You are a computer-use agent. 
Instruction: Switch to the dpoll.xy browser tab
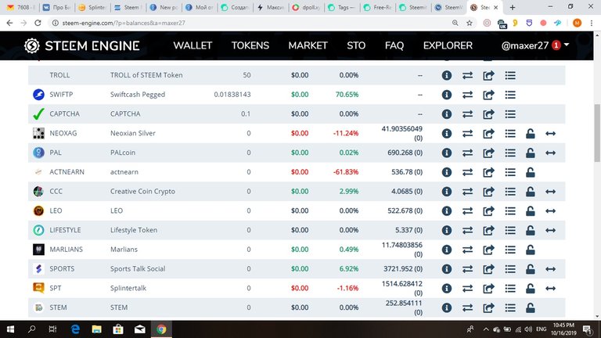pos(306,7)
